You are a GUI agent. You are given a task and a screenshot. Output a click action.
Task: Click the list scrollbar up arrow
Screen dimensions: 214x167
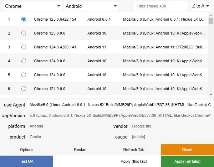coord(211,15)
